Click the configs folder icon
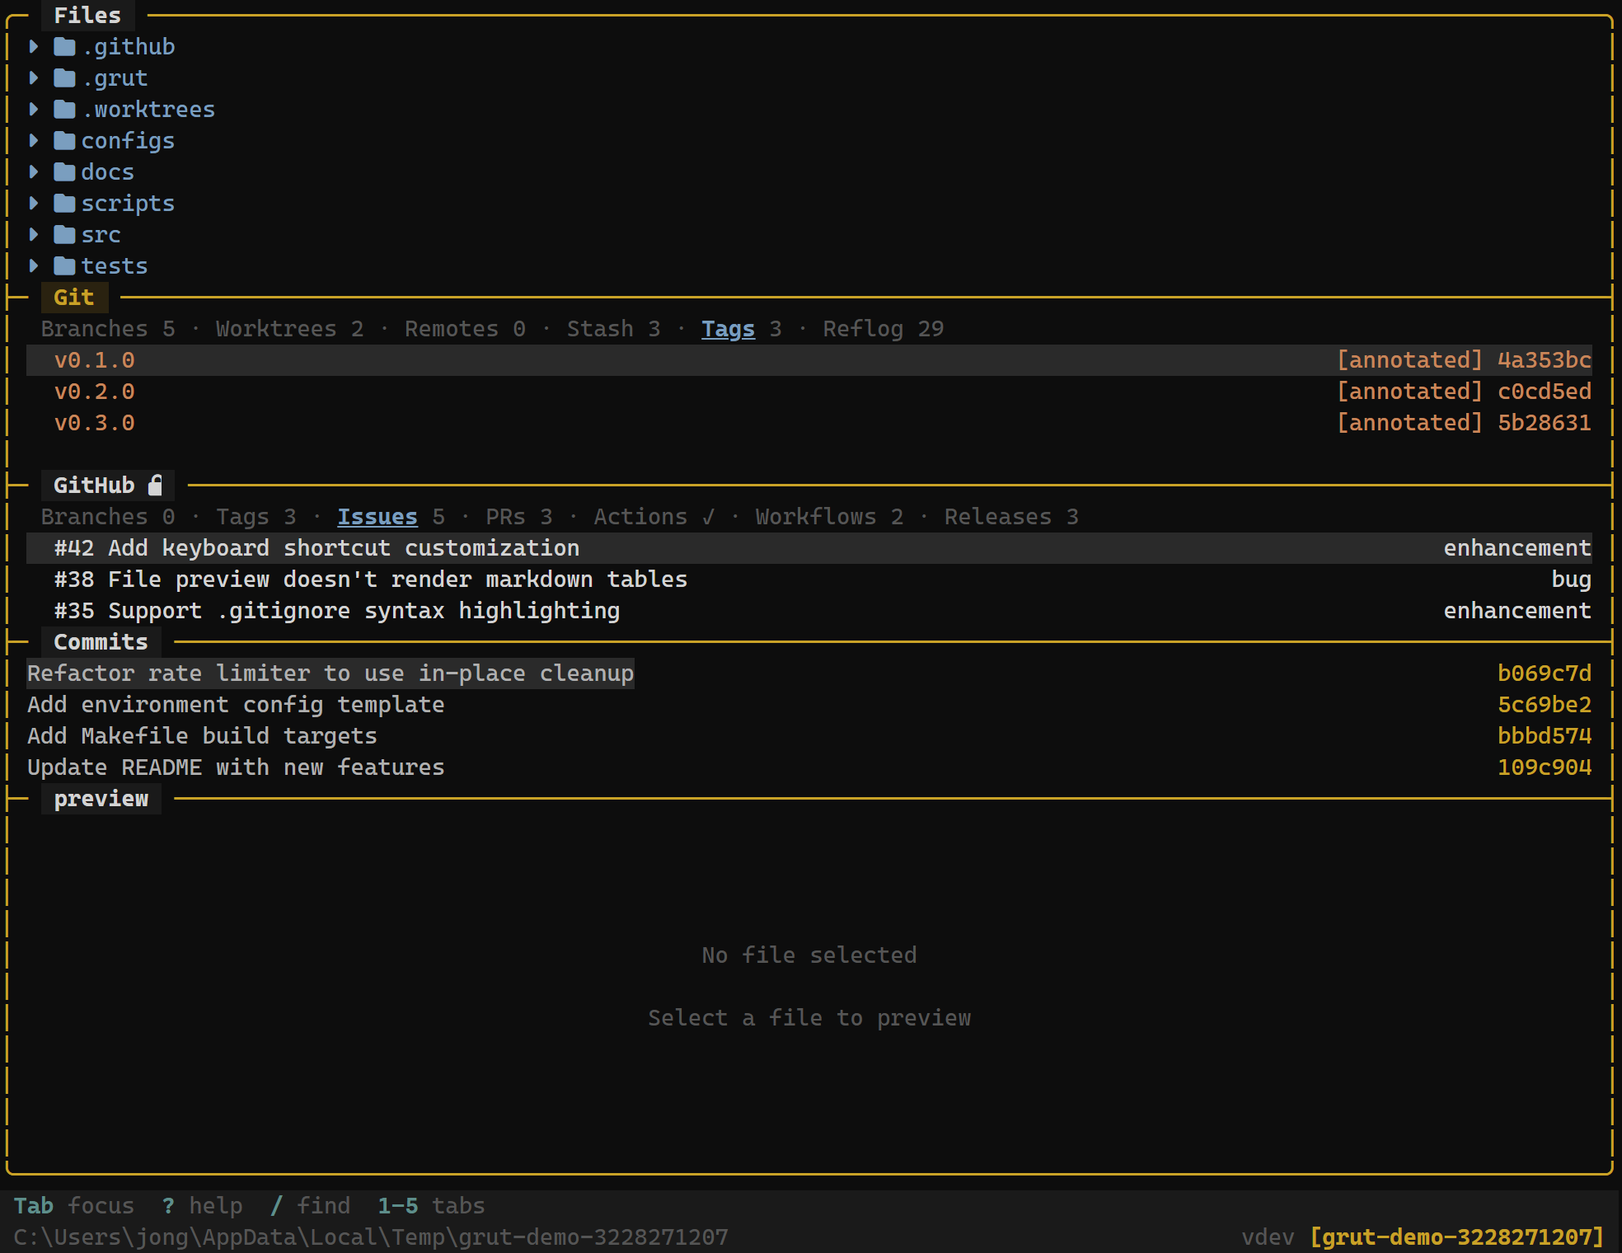 65,141
